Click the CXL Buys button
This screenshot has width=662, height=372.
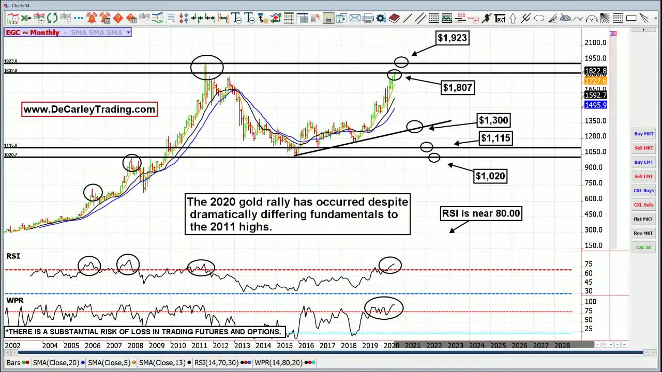(643, 191)
